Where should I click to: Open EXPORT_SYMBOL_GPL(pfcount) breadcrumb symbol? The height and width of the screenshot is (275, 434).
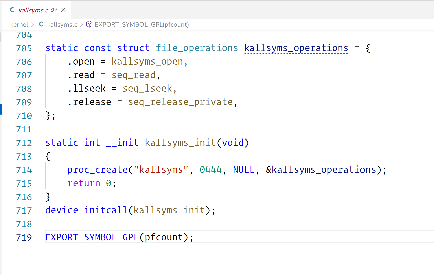(x=142, y=24)
